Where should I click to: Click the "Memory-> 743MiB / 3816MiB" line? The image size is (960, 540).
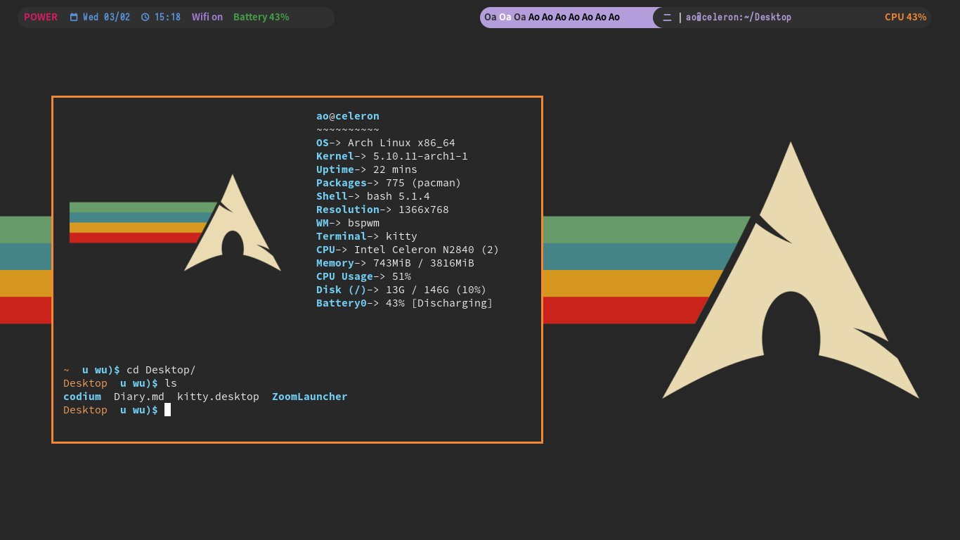(395, 263)
